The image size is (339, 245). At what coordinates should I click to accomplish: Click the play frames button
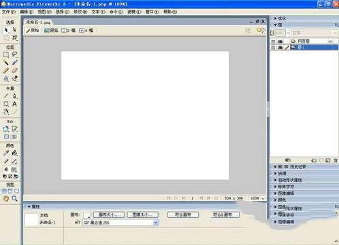(176, 198)
